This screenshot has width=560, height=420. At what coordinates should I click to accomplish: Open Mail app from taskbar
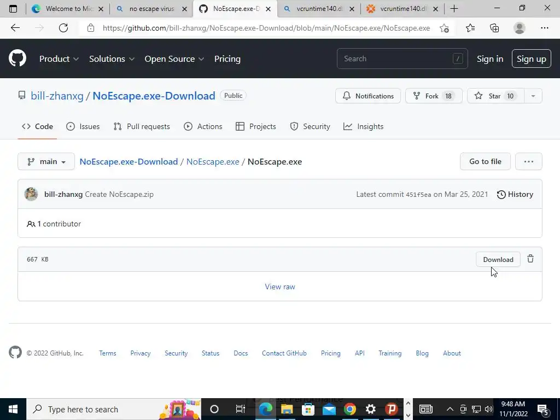tap(329, 409)
